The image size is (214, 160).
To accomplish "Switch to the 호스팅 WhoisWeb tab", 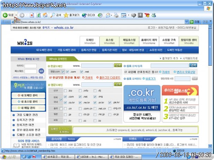I will click(109, 41).
